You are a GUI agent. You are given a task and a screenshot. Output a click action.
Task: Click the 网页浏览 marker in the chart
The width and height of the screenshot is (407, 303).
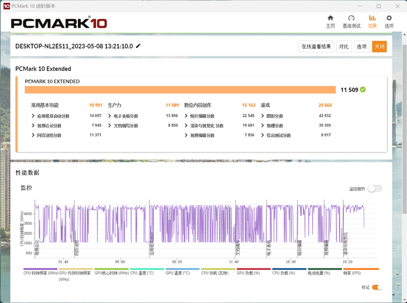[x=77, y=248]
